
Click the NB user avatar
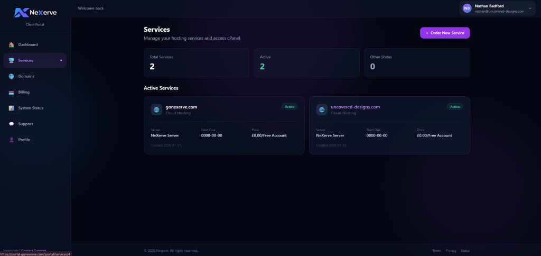(467, 8)
